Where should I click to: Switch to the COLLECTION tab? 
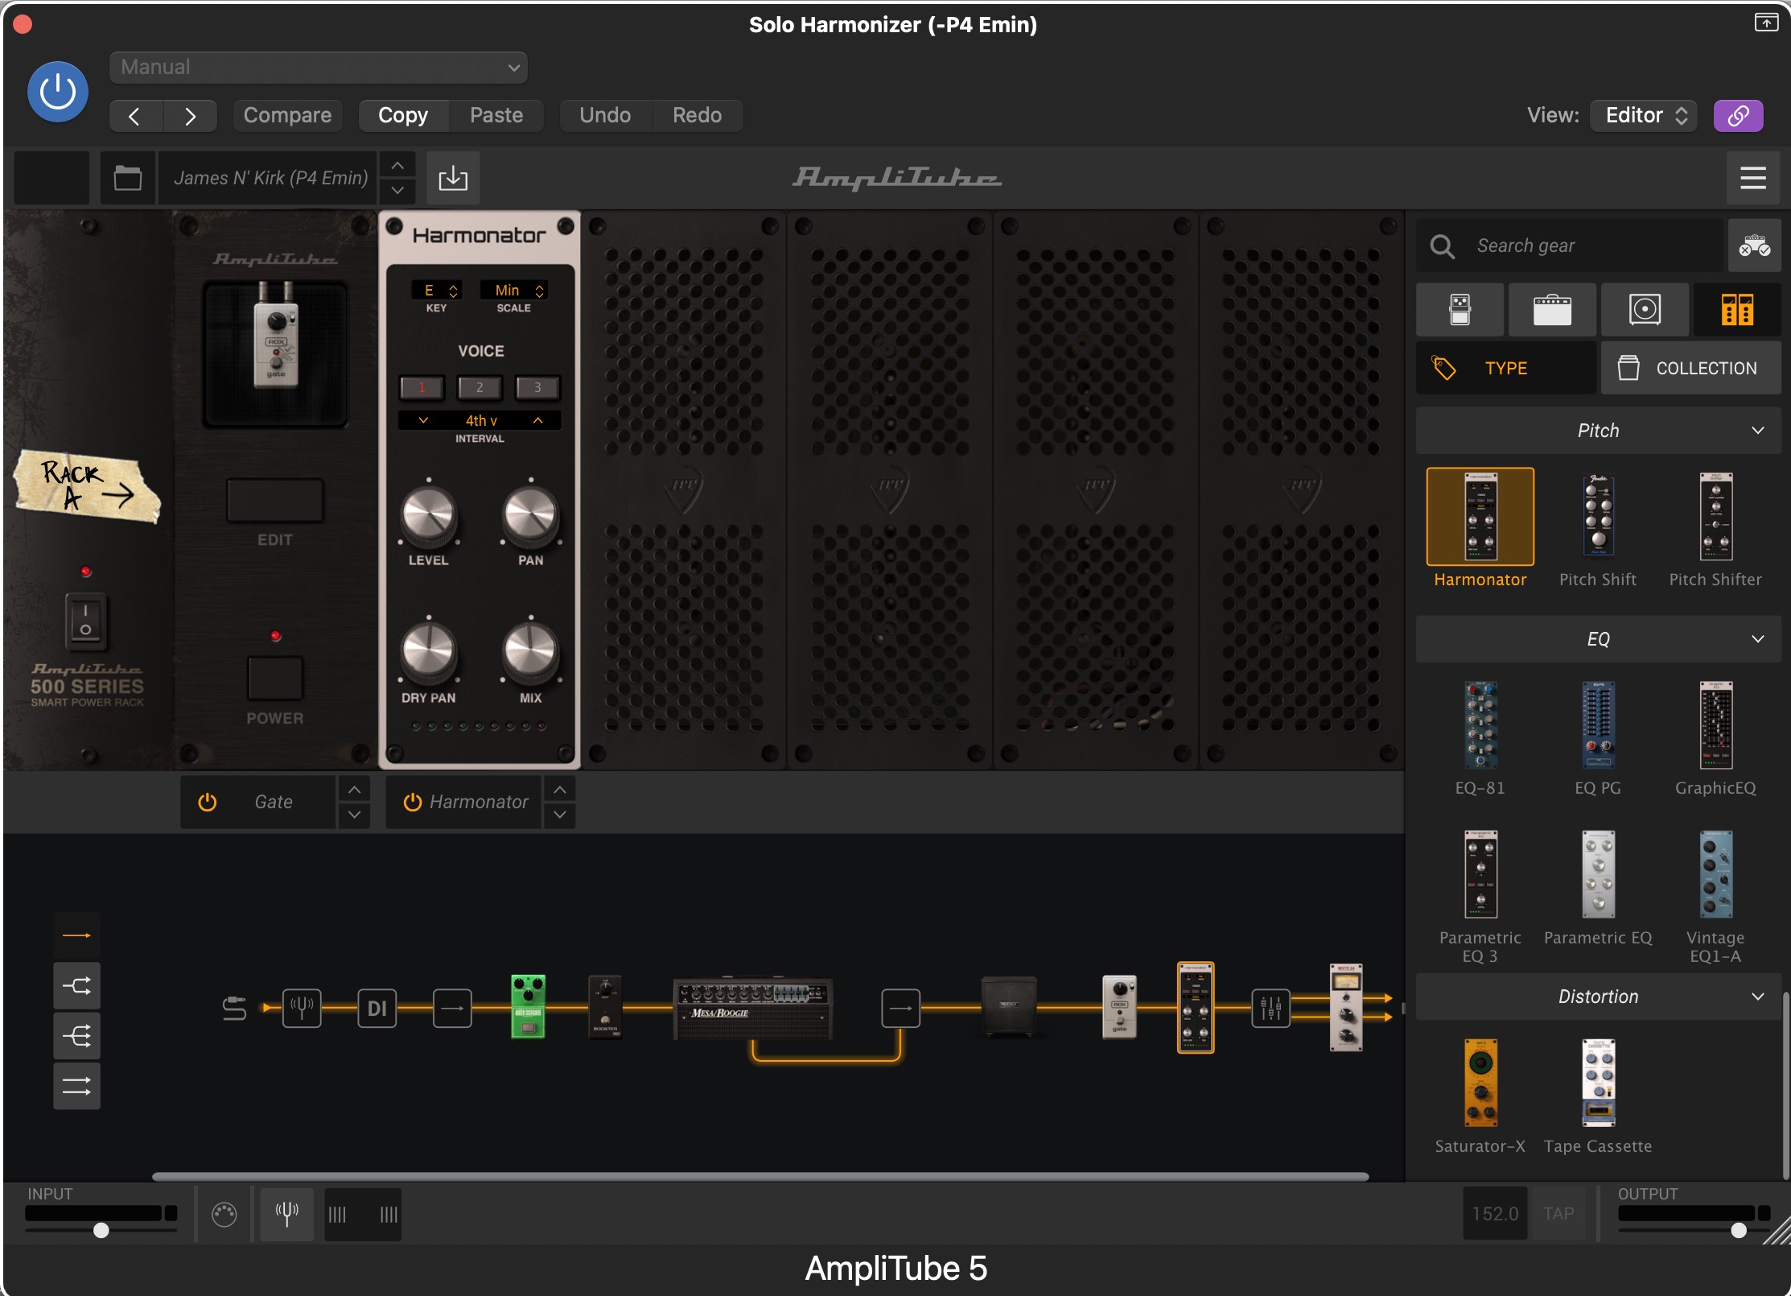coord(1690,368)
